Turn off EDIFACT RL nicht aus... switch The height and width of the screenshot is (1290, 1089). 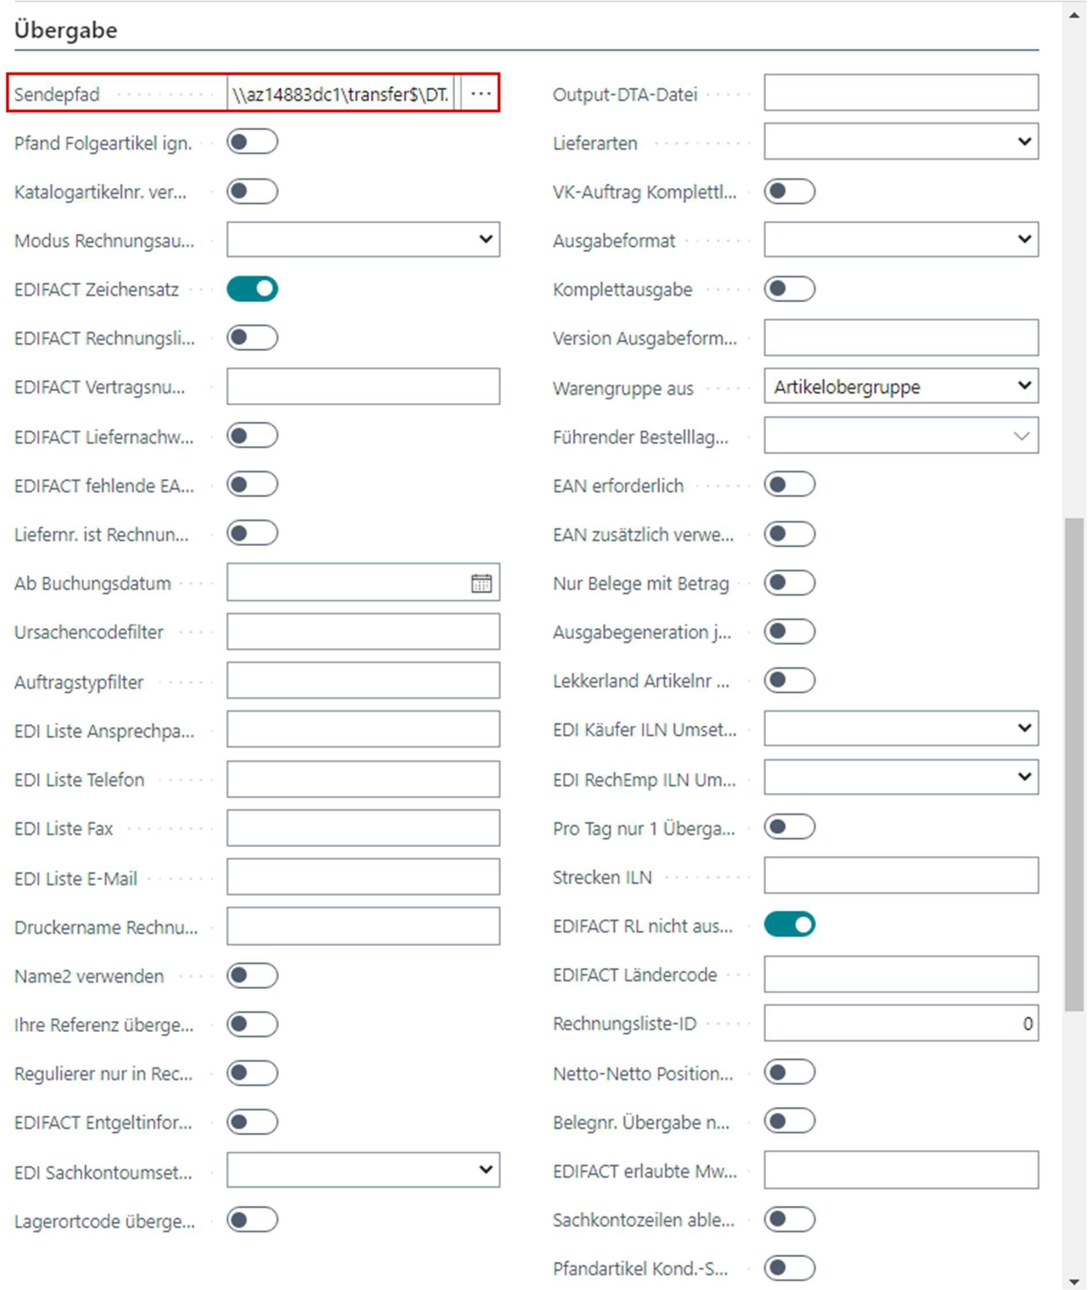click(789, 924)
